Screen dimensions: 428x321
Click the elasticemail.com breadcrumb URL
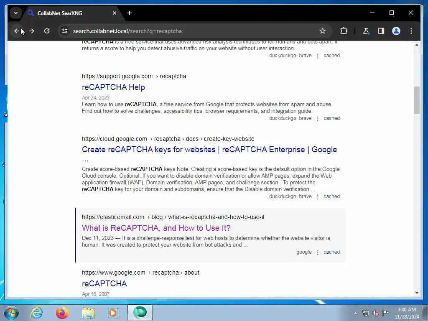(x=173, y=217)
